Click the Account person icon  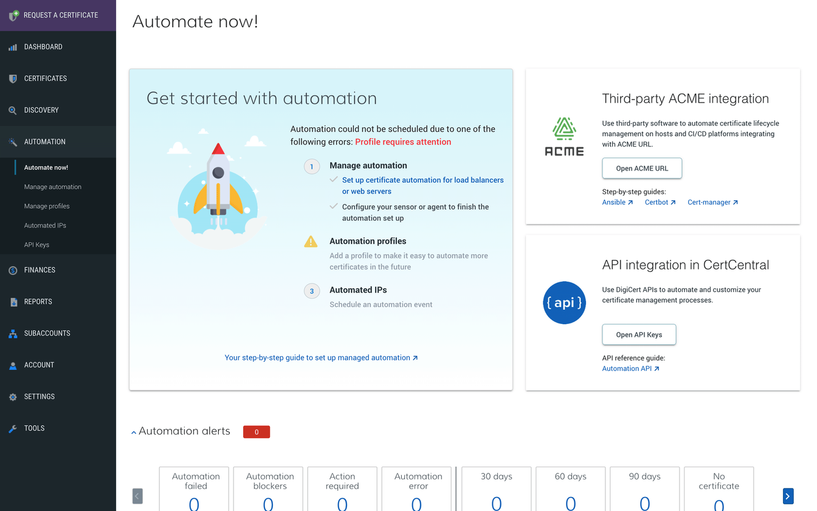point(13,364)
